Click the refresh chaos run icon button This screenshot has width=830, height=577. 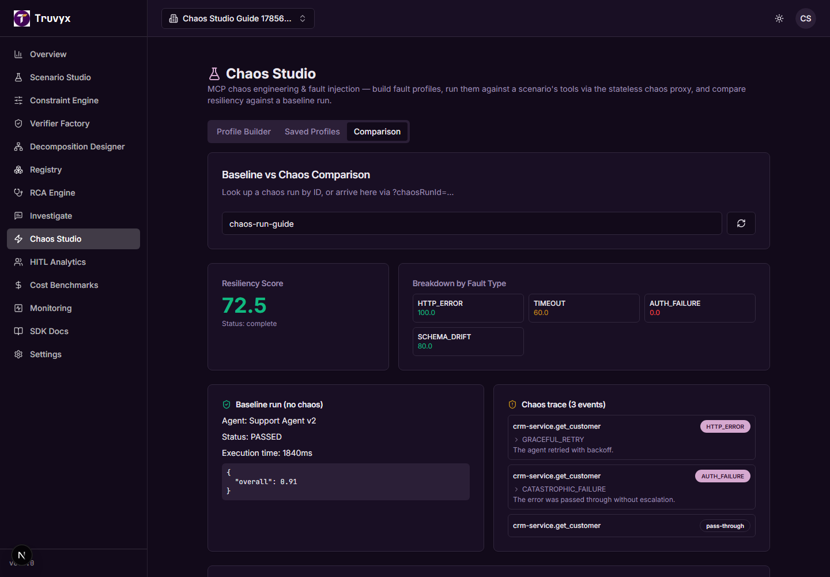coord(741,223)
